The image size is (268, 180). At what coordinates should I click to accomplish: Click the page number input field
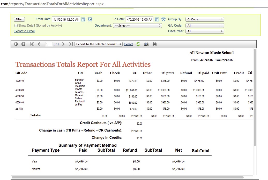(x=49, y=44)
